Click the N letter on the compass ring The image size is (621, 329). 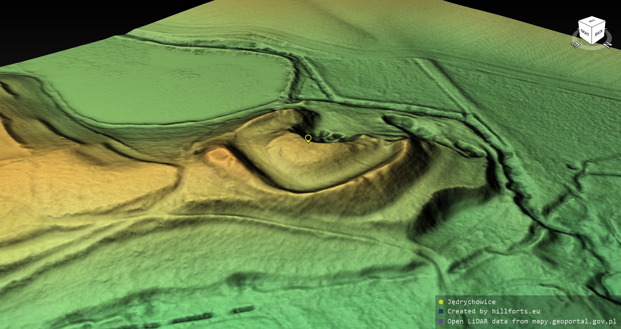click(x=608, y=45)
